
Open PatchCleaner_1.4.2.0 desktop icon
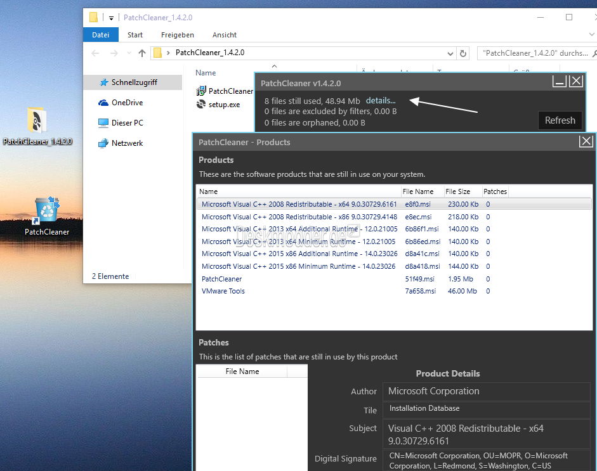[37, 126]
